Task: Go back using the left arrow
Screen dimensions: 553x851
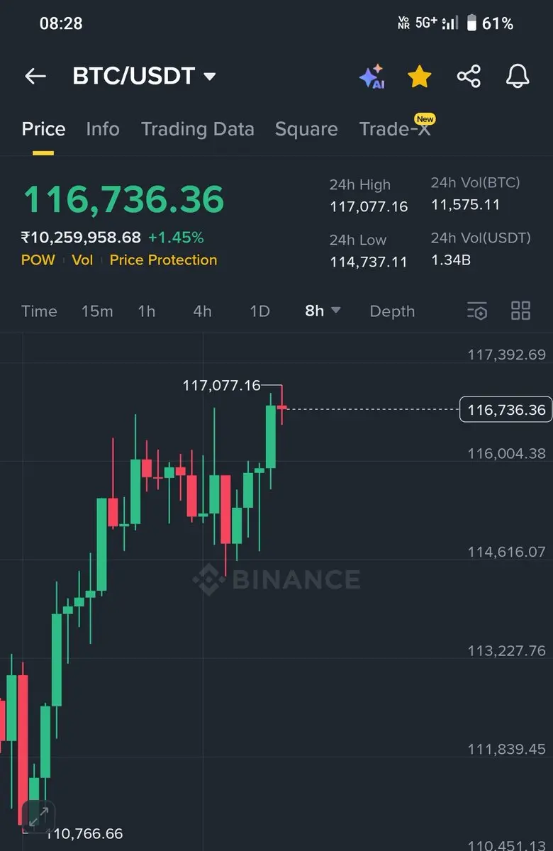Action: pyautogui.click(x=35, y=77)
